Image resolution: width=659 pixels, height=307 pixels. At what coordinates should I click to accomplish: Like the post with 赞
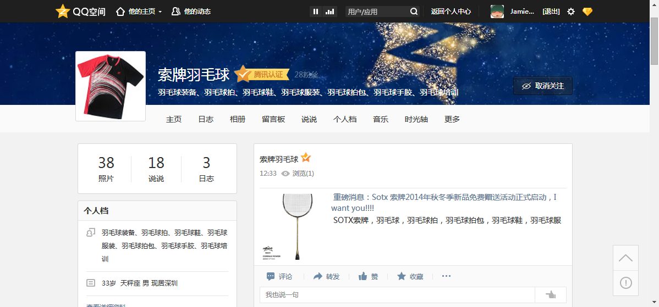click(368, 276)
